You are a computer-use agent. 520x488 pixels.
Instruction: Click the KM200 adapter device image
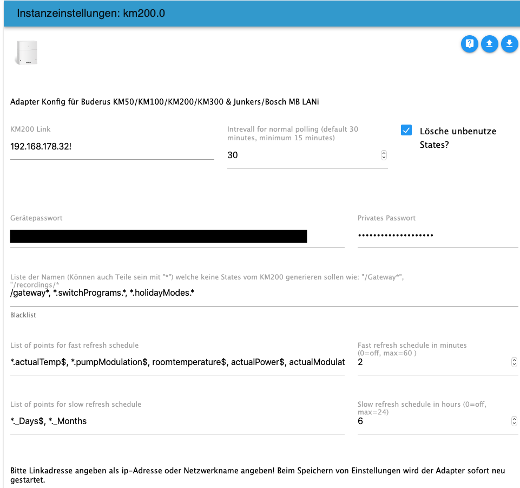[x=26, y=53]
